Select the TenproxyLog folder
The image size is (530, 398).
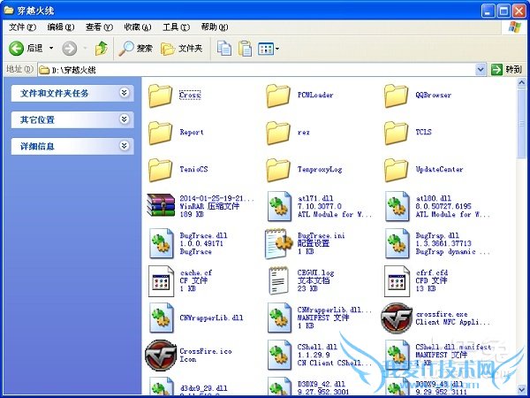pos(279,169)
